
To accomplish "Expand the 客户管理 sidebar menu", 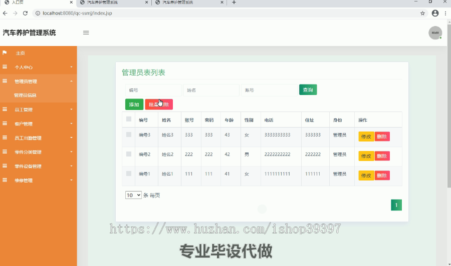I will pos(38,123).
